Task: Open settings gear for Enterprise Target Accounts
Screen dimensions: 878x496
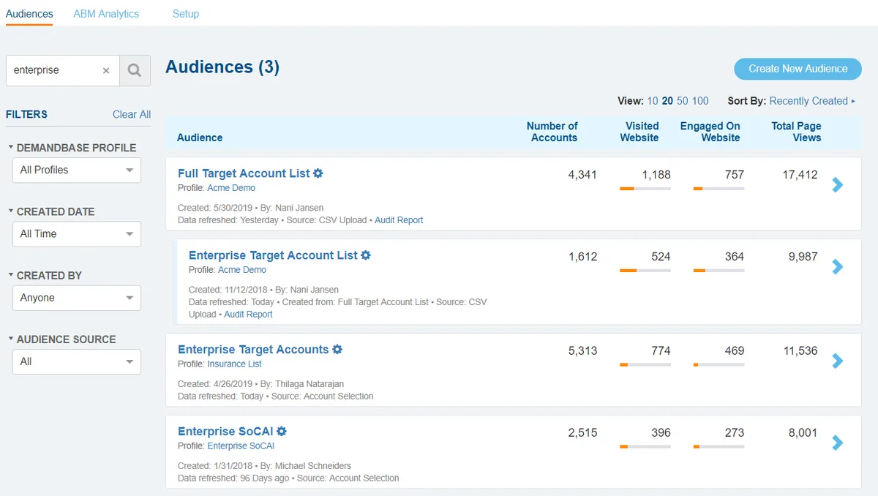Action: click(x=337, y=350)
